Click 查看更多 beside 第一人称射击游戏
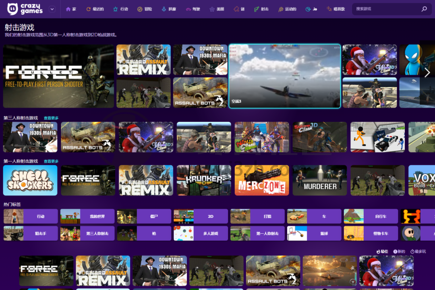Viewport: 435px width, 290px height. [51, 161]
